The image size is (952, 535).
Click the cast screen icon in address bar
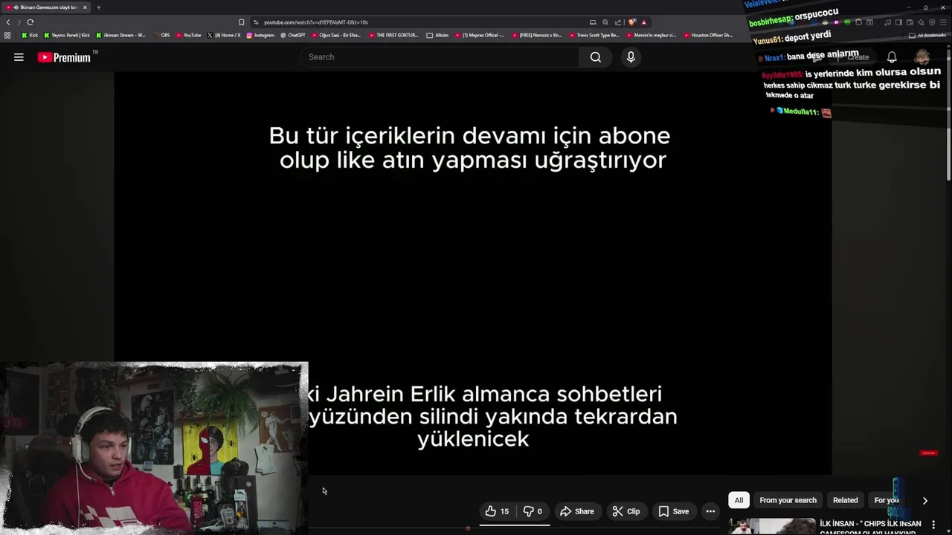pyautogui.click(x=593, y=22)
